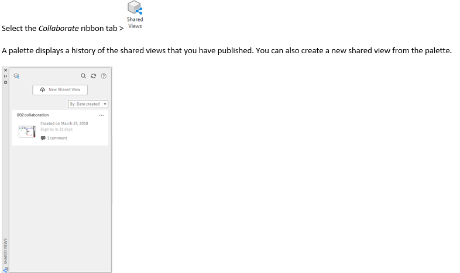The width and height of the screenshot is (460, 273).
Task: Click the New Shared View button
Action: point(60,89)
